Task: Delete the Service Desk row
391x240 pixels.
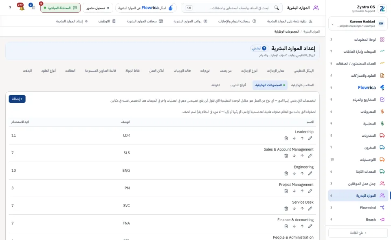Action: (x=286, y=209)
